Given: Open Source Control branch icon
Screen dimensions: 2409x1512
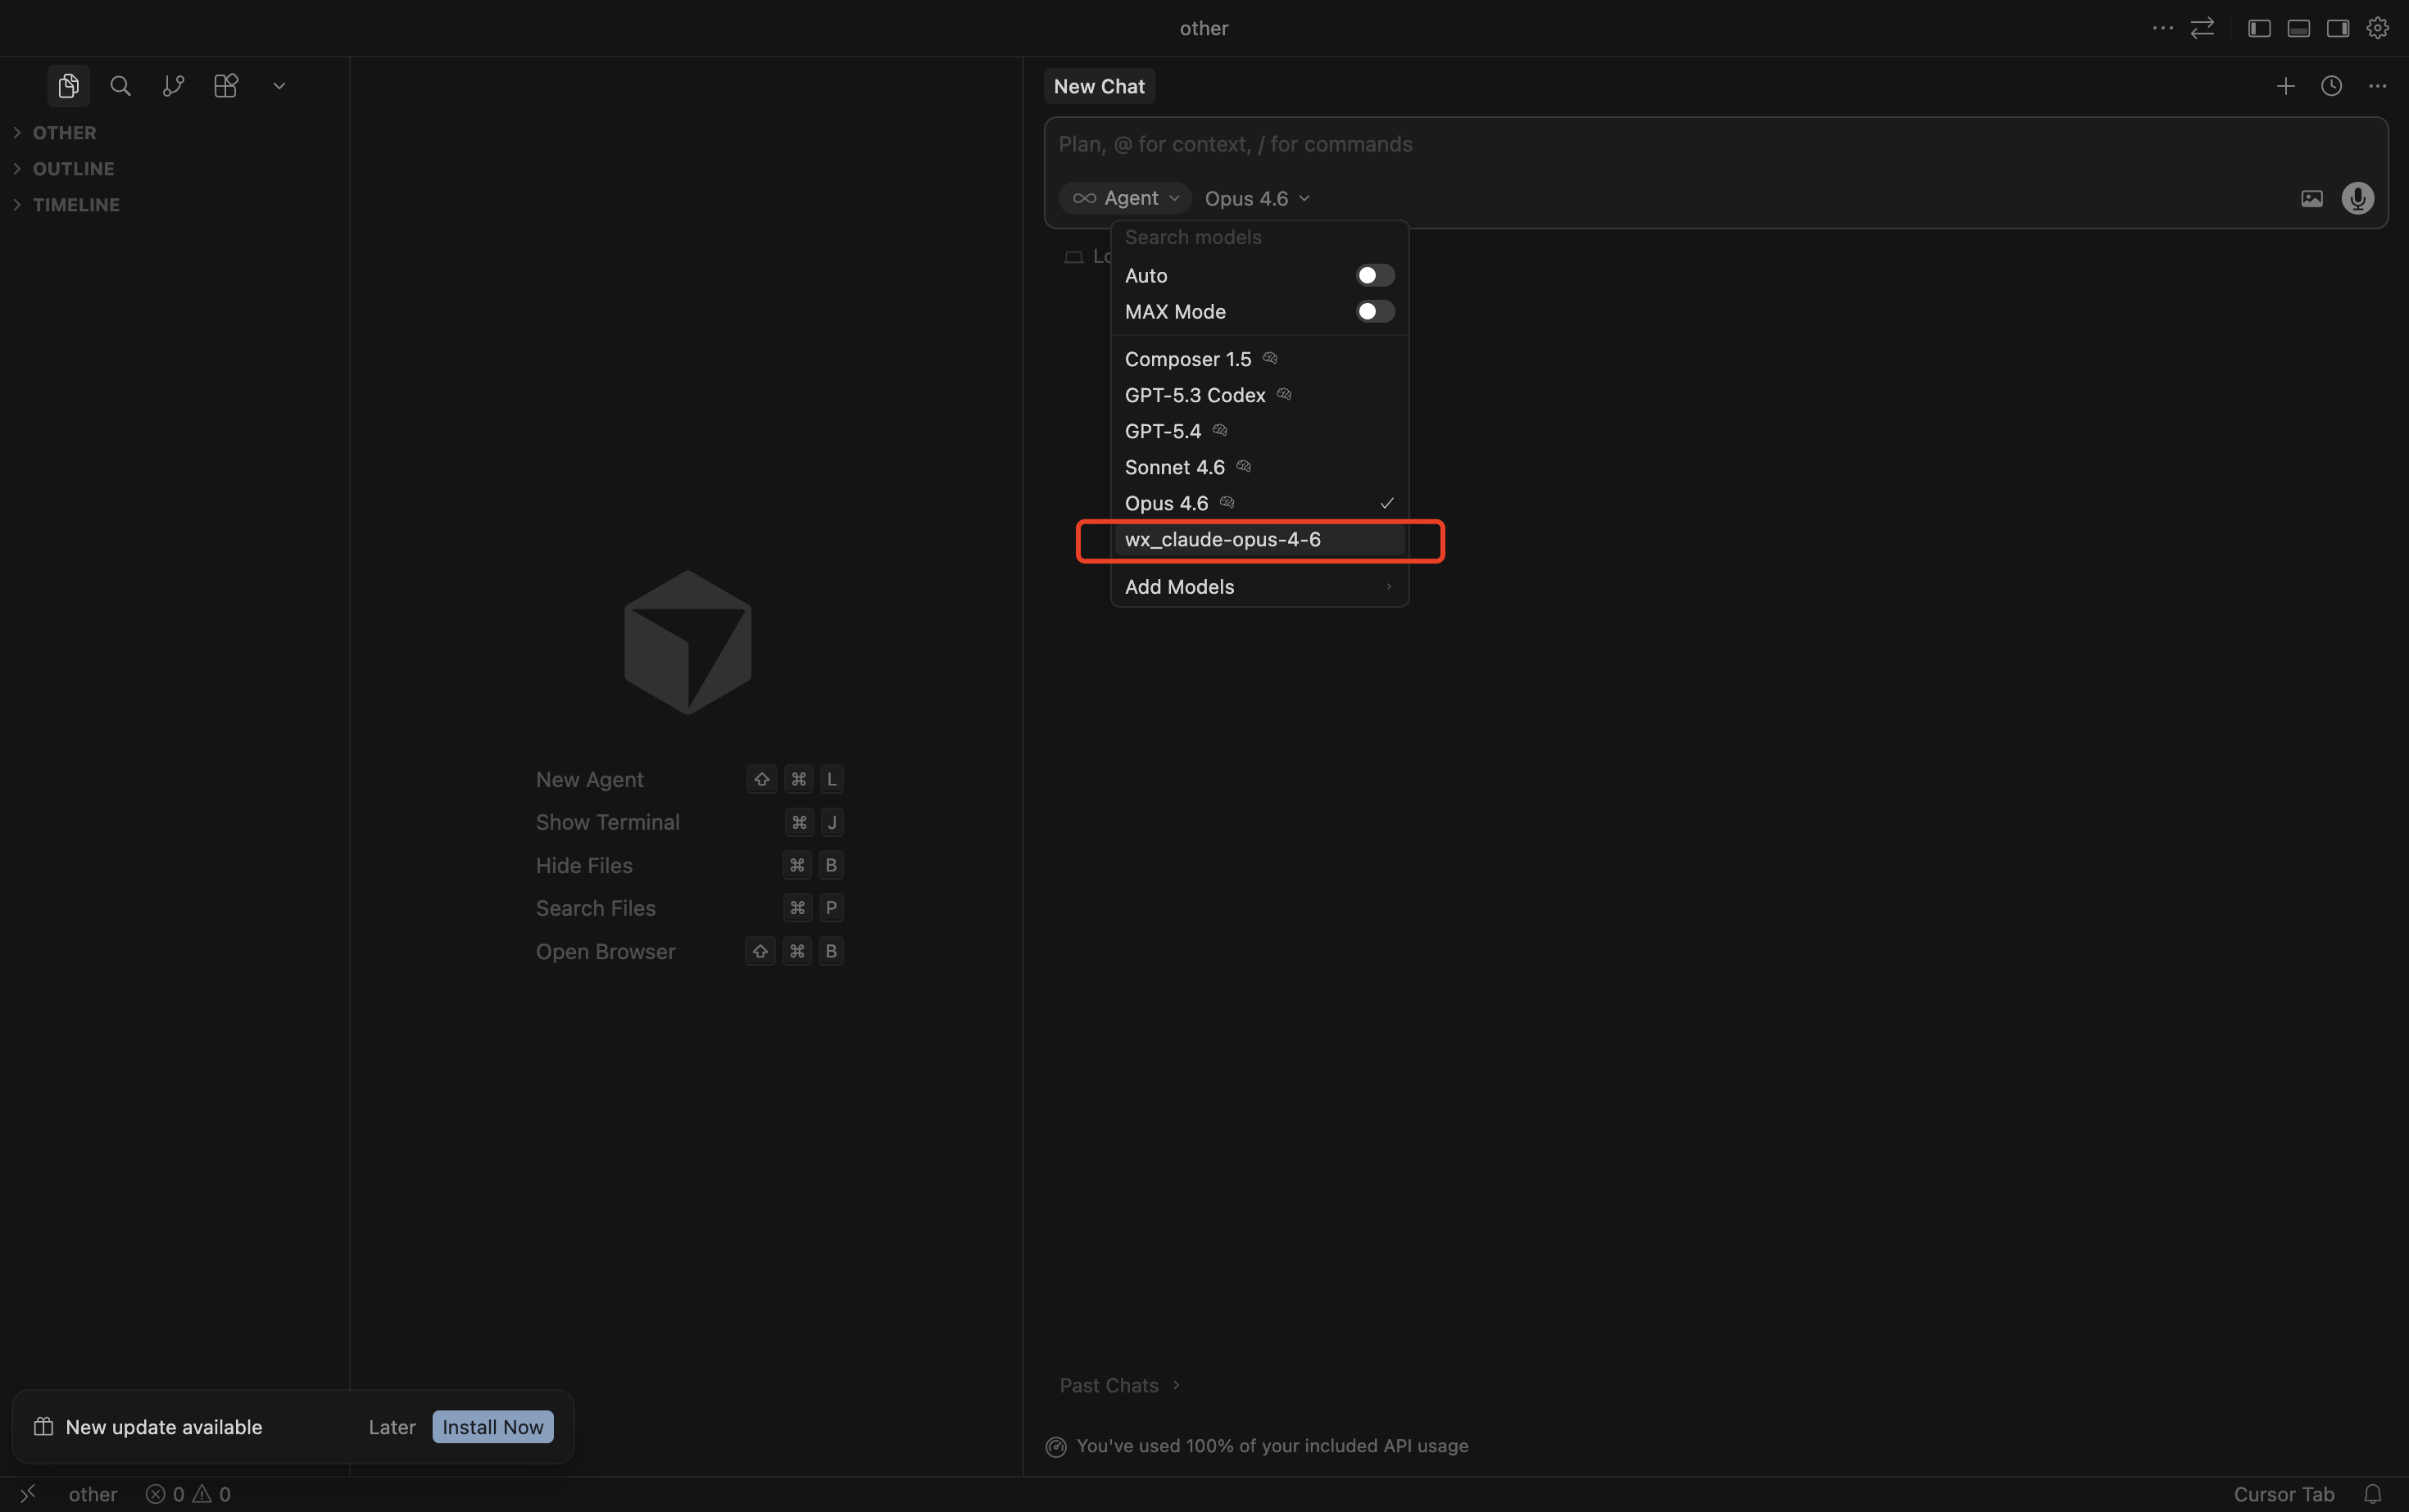Looking at the screenshot, I should [x=173, y=86].
